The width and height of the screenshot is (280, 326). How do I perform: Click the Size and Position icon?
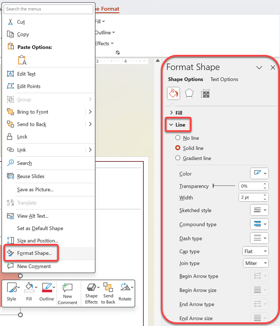pos(10,241)
